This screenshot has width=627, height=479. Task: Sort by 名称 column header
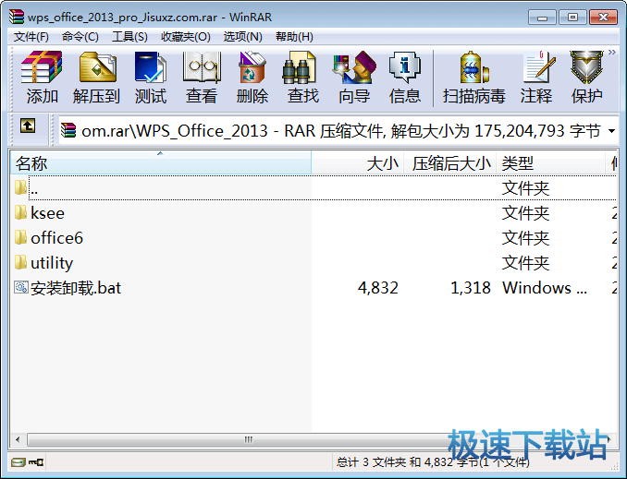pos(160,162)
